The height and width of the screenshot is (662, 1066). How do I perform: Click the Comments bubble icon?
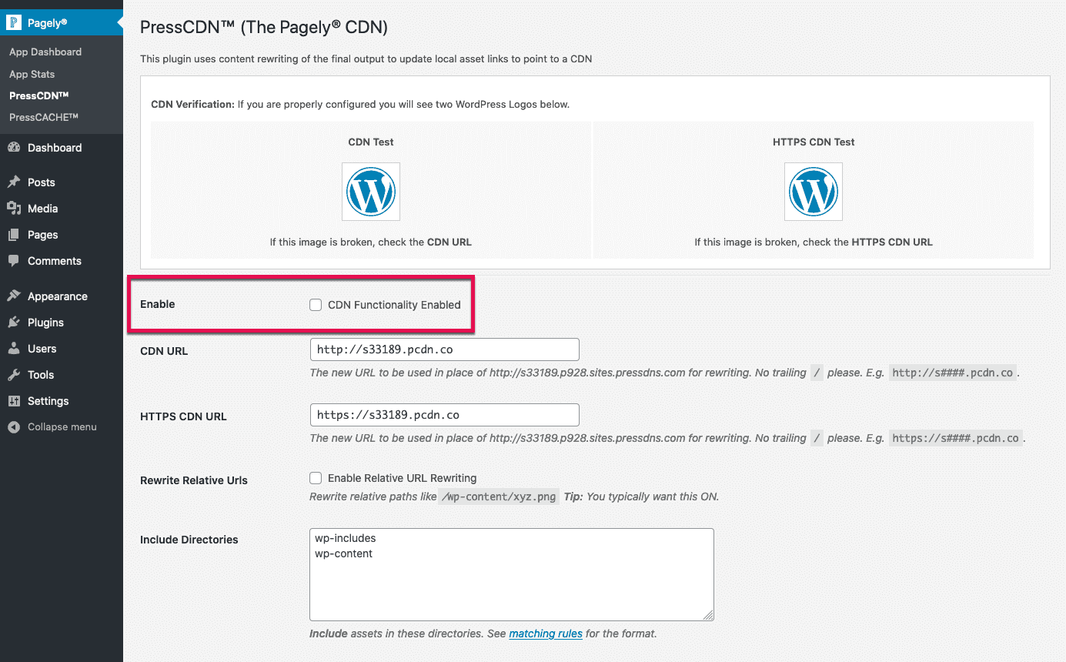pyautogui.click(x=14, y=261)
